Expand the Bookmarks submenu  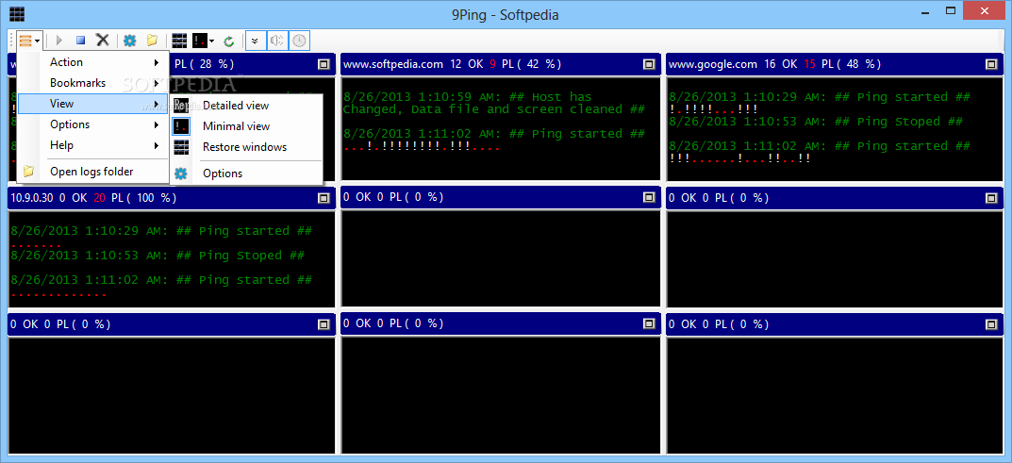point(93,83)
